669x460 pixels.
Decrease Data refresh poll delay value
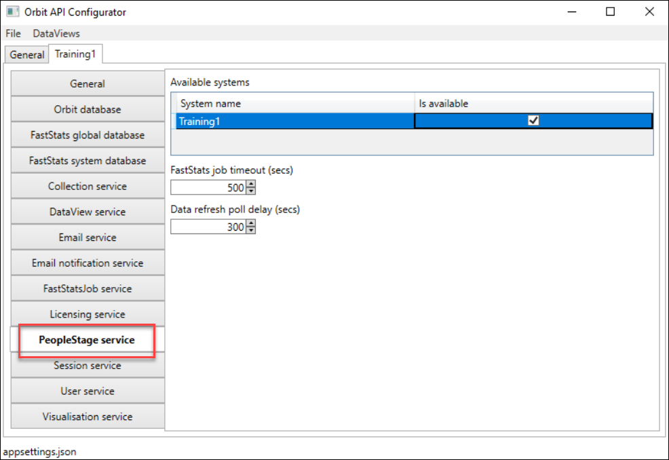pos(251,231)
